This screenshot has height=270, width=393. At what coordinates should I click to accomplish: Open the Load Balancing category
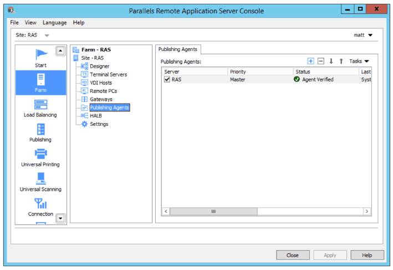coord(40,108)
